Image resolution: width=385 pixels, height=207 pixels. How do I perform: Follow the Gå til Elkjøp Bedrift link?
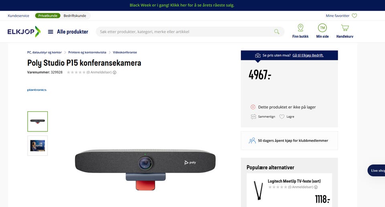point(308,55)
